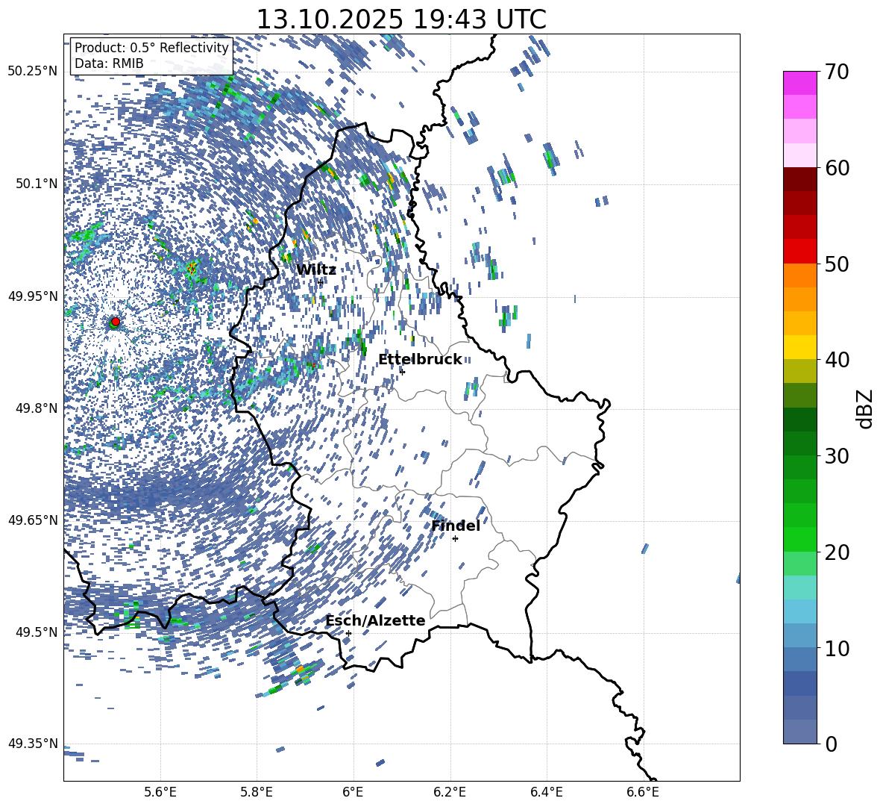Click the yellow 40-42 dBZ color band
Viewport: 883px width, 807px height.
(x=799, y=348)
